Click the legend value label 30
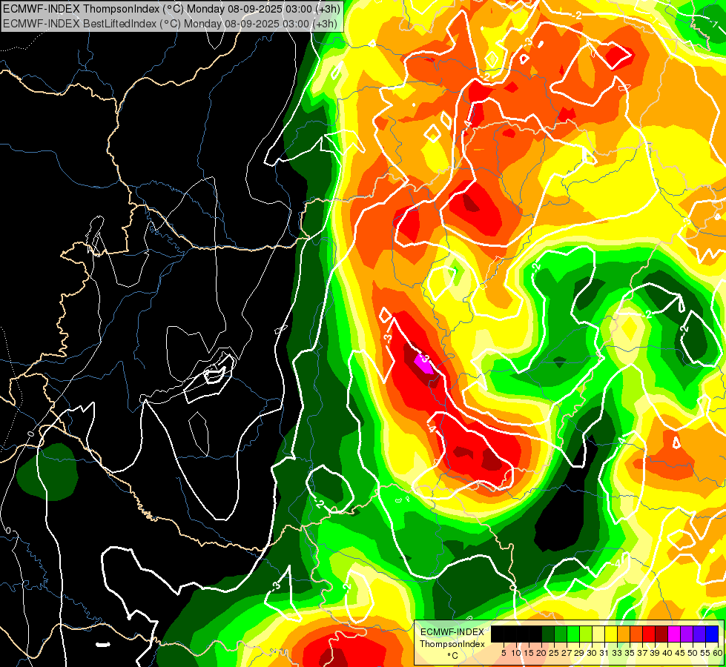This screenshot has width=726, height=667. 591,653
